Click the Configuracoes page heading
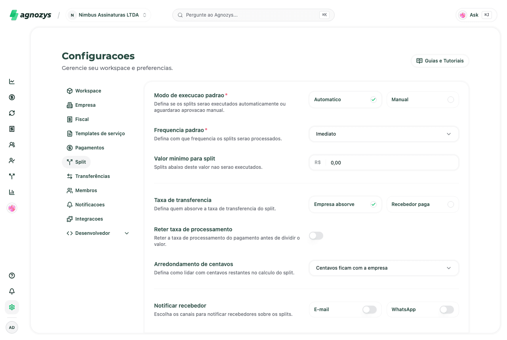The height and width of the screenshot is (340, 507). point(98,56)
